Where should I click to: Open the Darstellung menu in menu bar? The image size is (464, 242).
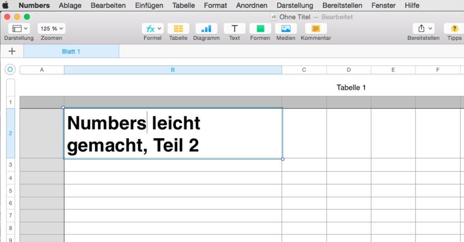click(x=295, y=5)
